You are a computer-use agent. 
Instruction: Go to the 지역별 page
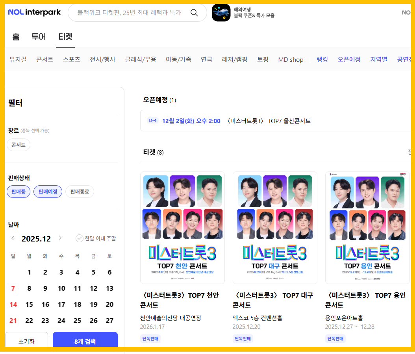(378, 59)
